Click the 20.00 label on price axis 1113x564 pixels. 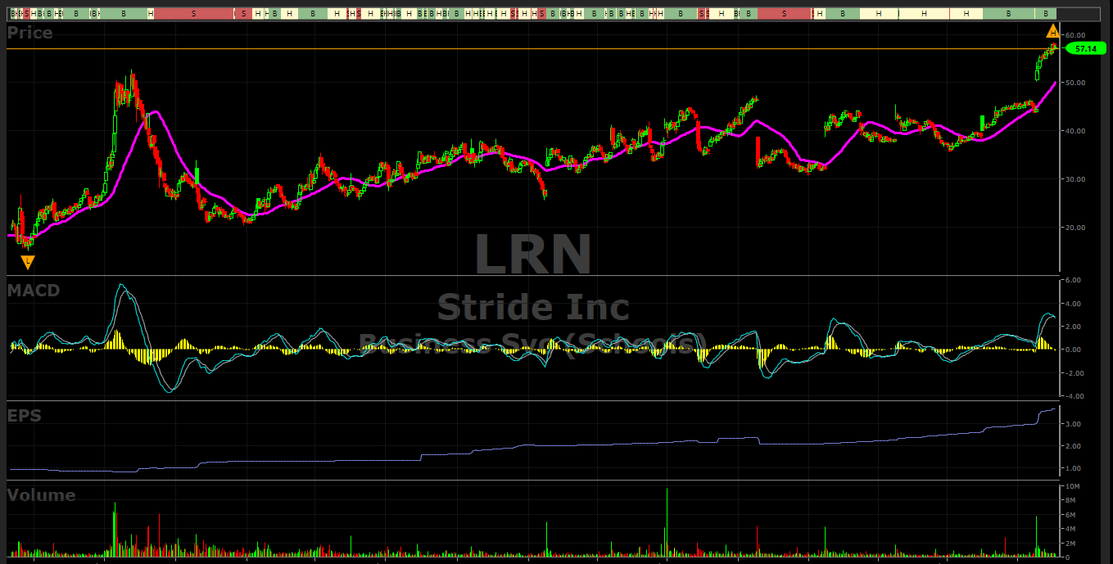pos(1075,228)
